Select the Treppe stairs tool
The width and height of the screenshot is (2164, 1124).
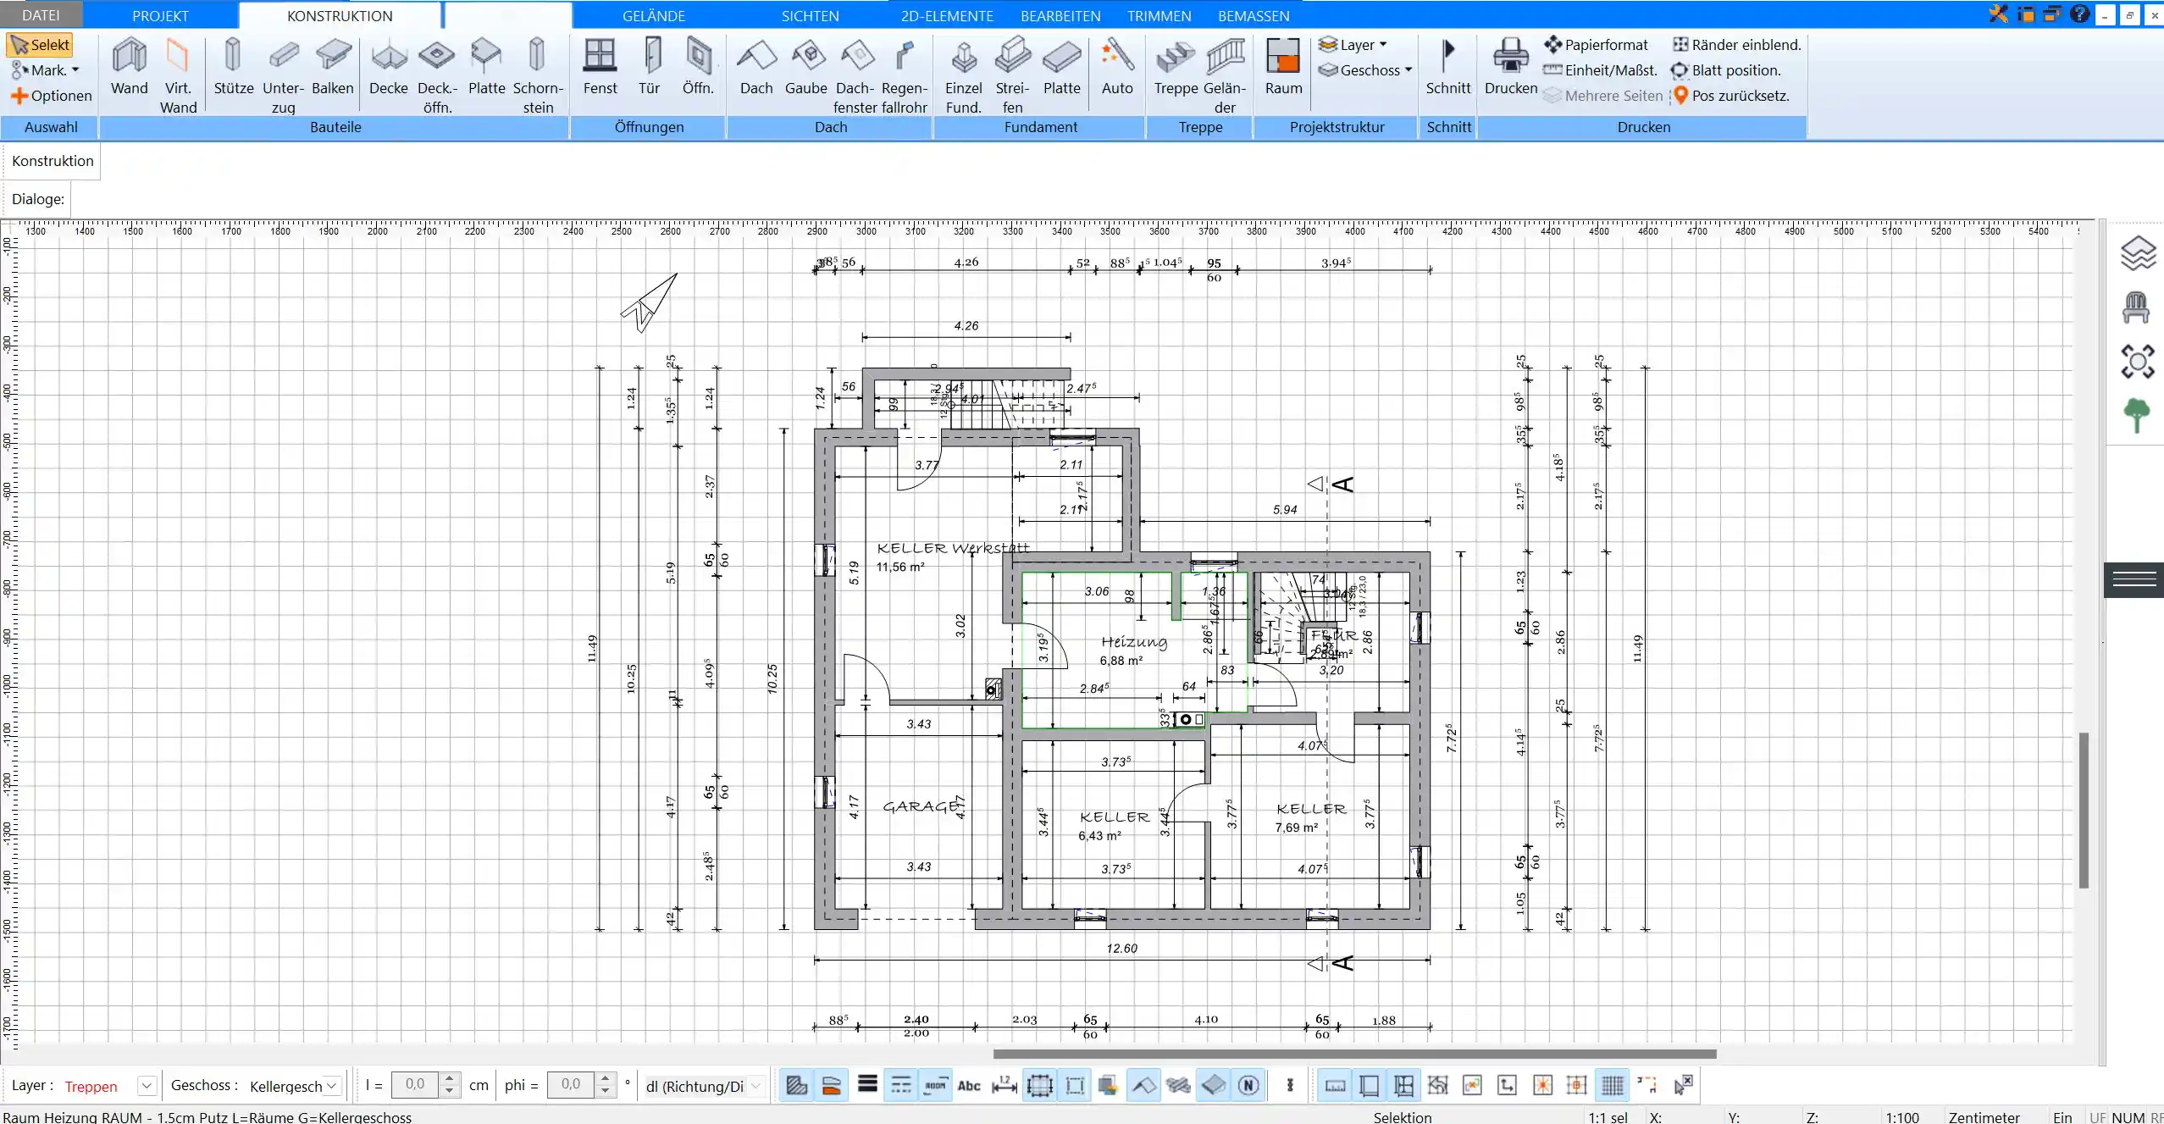coord(1176,68)
